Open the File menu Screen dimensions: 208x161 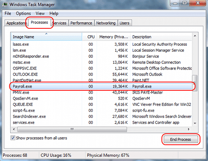tap(8, 14)
